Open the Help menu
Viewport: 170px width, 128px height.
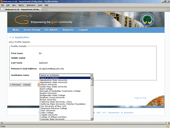[x=46, y=5]
